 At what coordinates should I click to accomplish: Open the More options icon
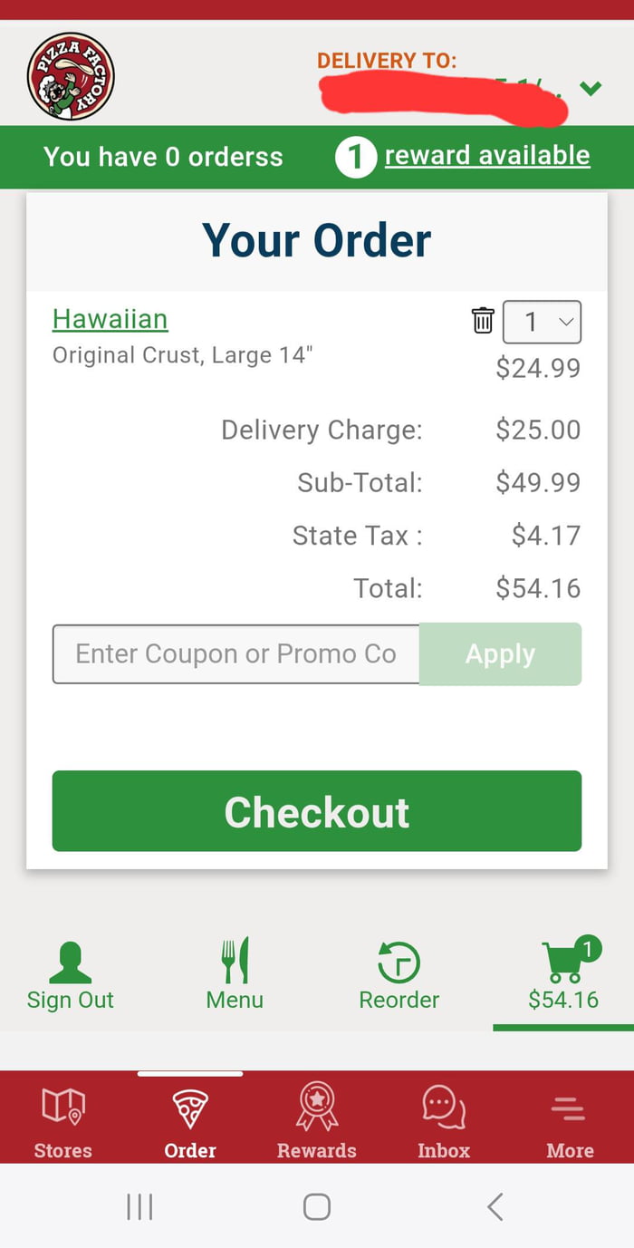570,1108
